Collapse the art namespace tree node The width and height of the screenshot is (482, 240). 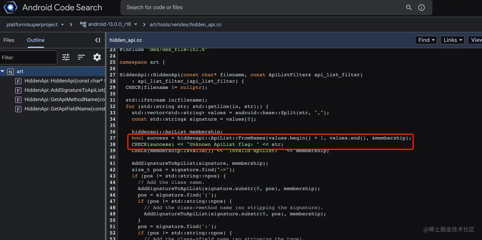pos(3,72)
